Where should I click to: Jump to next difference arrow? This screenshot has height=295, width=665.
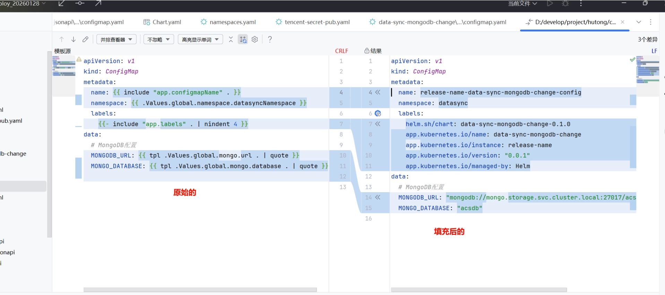point(73,39)
